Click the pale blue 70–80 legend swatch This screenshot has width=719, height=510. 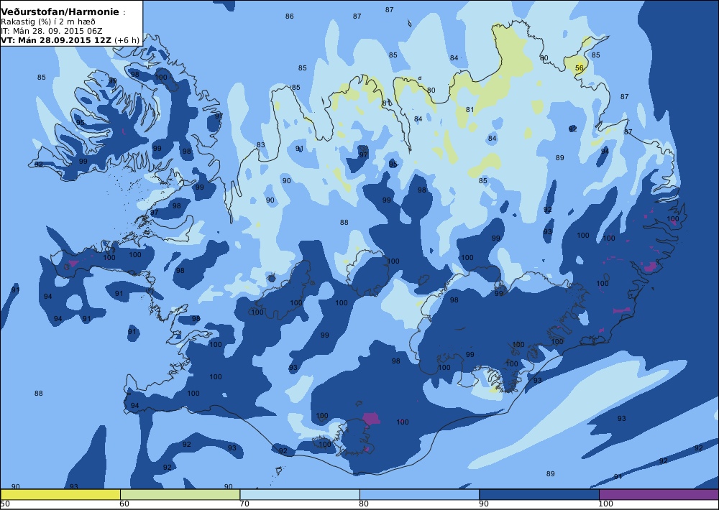coord(300,494)
